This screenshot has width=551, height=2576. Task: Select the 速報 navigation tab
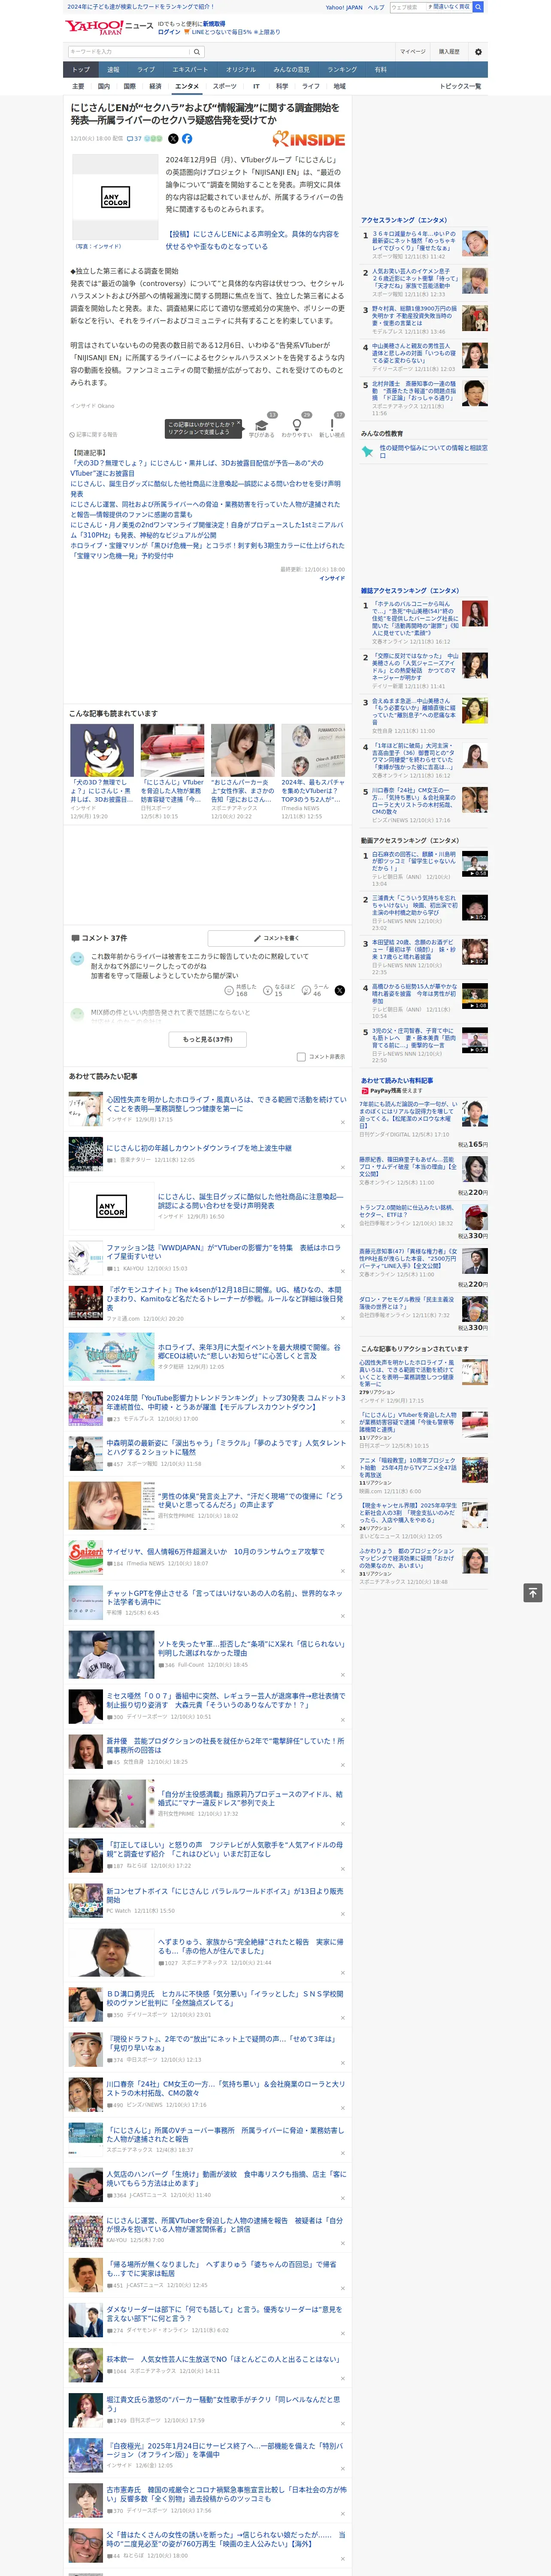coord(113,70)
